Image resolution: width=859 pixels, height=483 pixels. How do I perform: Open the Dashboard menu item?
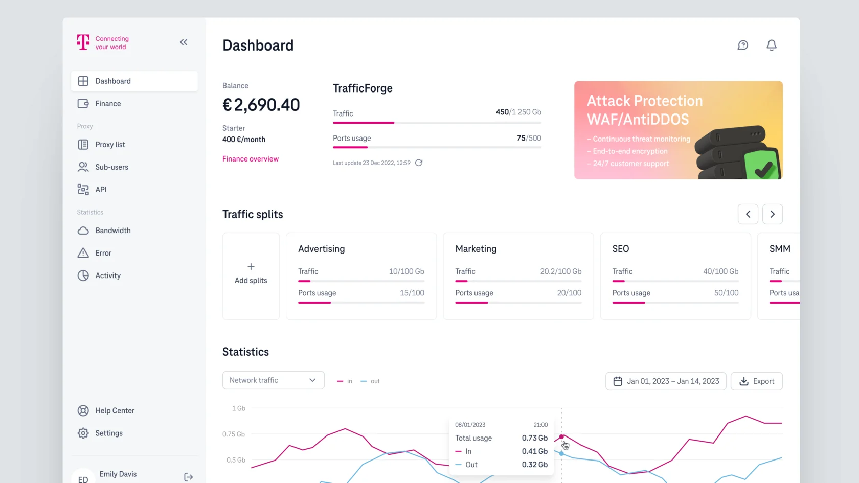pyautogui.click(x=134, y=81)
